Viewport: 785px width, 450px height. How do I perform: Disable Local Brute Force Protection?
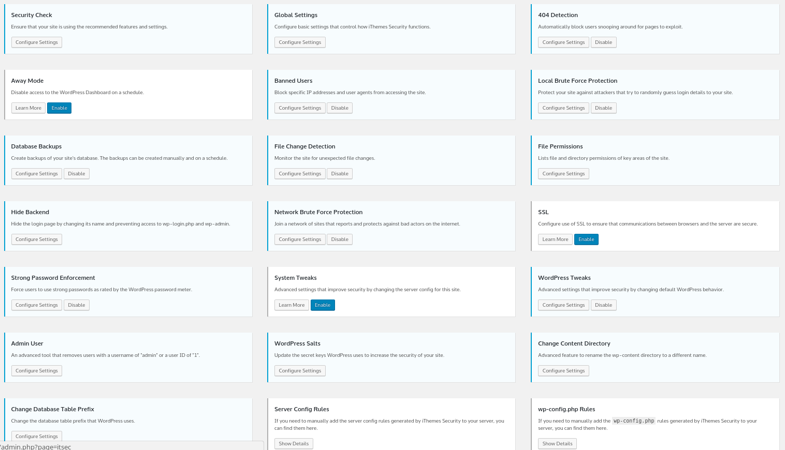(x=603, y=108)
